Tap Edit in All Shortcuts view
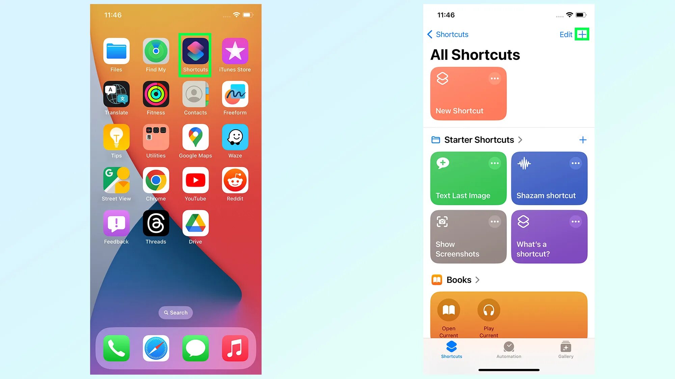The image size is (675, 379). pyautogui.click(x=566, y=34)
